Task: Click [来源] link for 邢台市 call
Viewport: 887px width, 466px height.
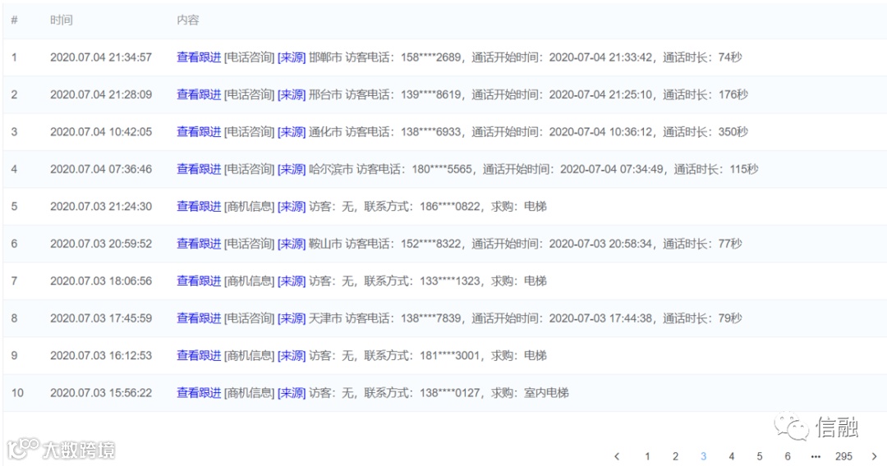Action: click(x=292, y=94)
